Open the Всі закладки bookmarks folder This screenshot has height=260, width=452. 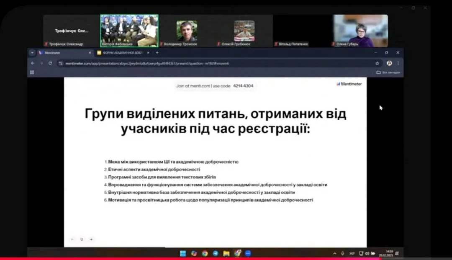point(388,72)
